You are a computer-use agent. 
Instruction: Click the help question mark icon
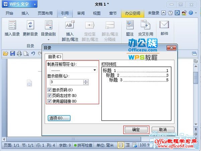[x=191, y=13]
